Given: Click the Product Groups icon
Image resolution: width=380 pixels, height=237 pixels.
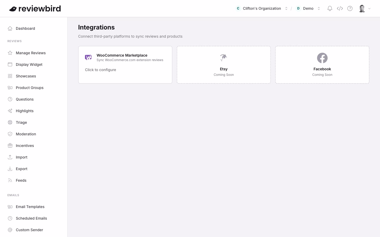Looking at the screenshot, I should (x=10, y=88).
